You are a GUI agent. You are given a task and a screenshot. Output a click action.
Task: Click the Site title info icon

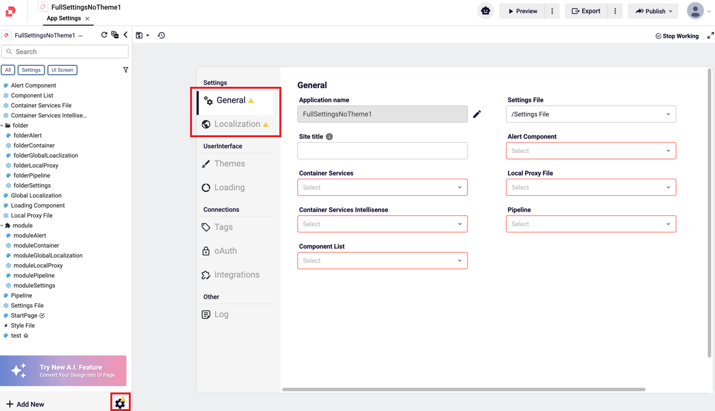[330, 137]
